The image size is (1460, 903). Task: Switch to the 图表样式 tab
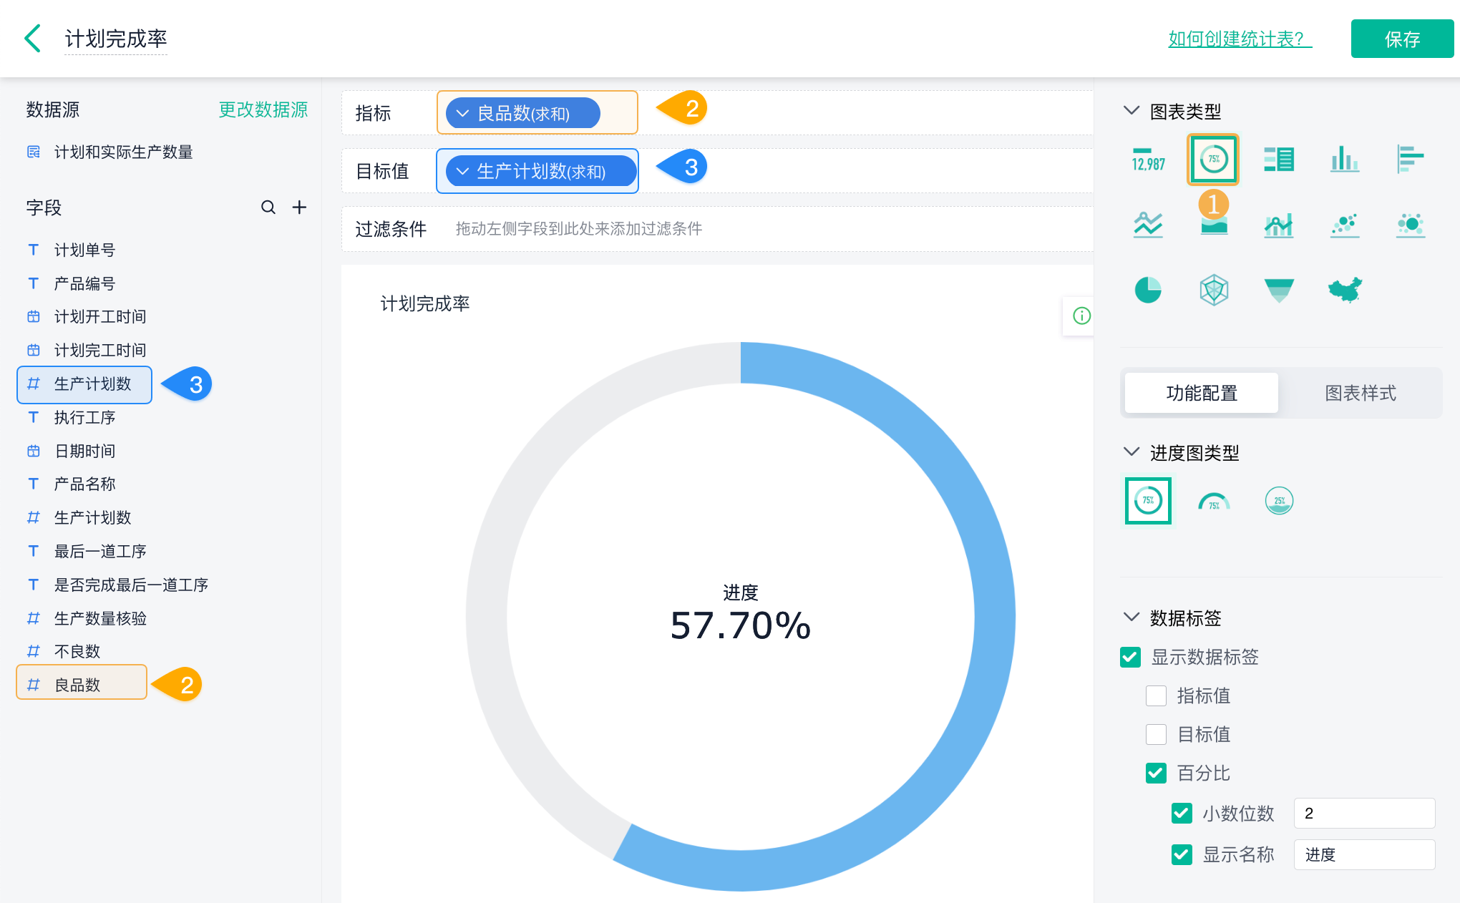click(x=1360, y=393)
